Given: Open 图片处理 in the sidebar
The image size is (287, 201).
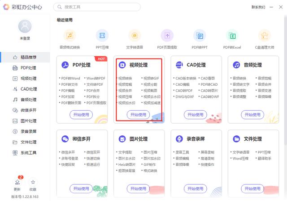Looking at the screenshot, I should click(25, 121).
